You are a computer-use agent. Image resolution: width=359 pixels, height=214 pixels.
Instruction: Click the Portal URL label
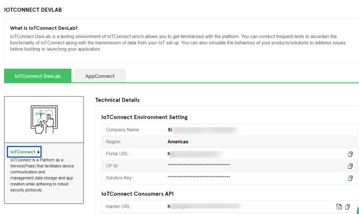point(118,154)
